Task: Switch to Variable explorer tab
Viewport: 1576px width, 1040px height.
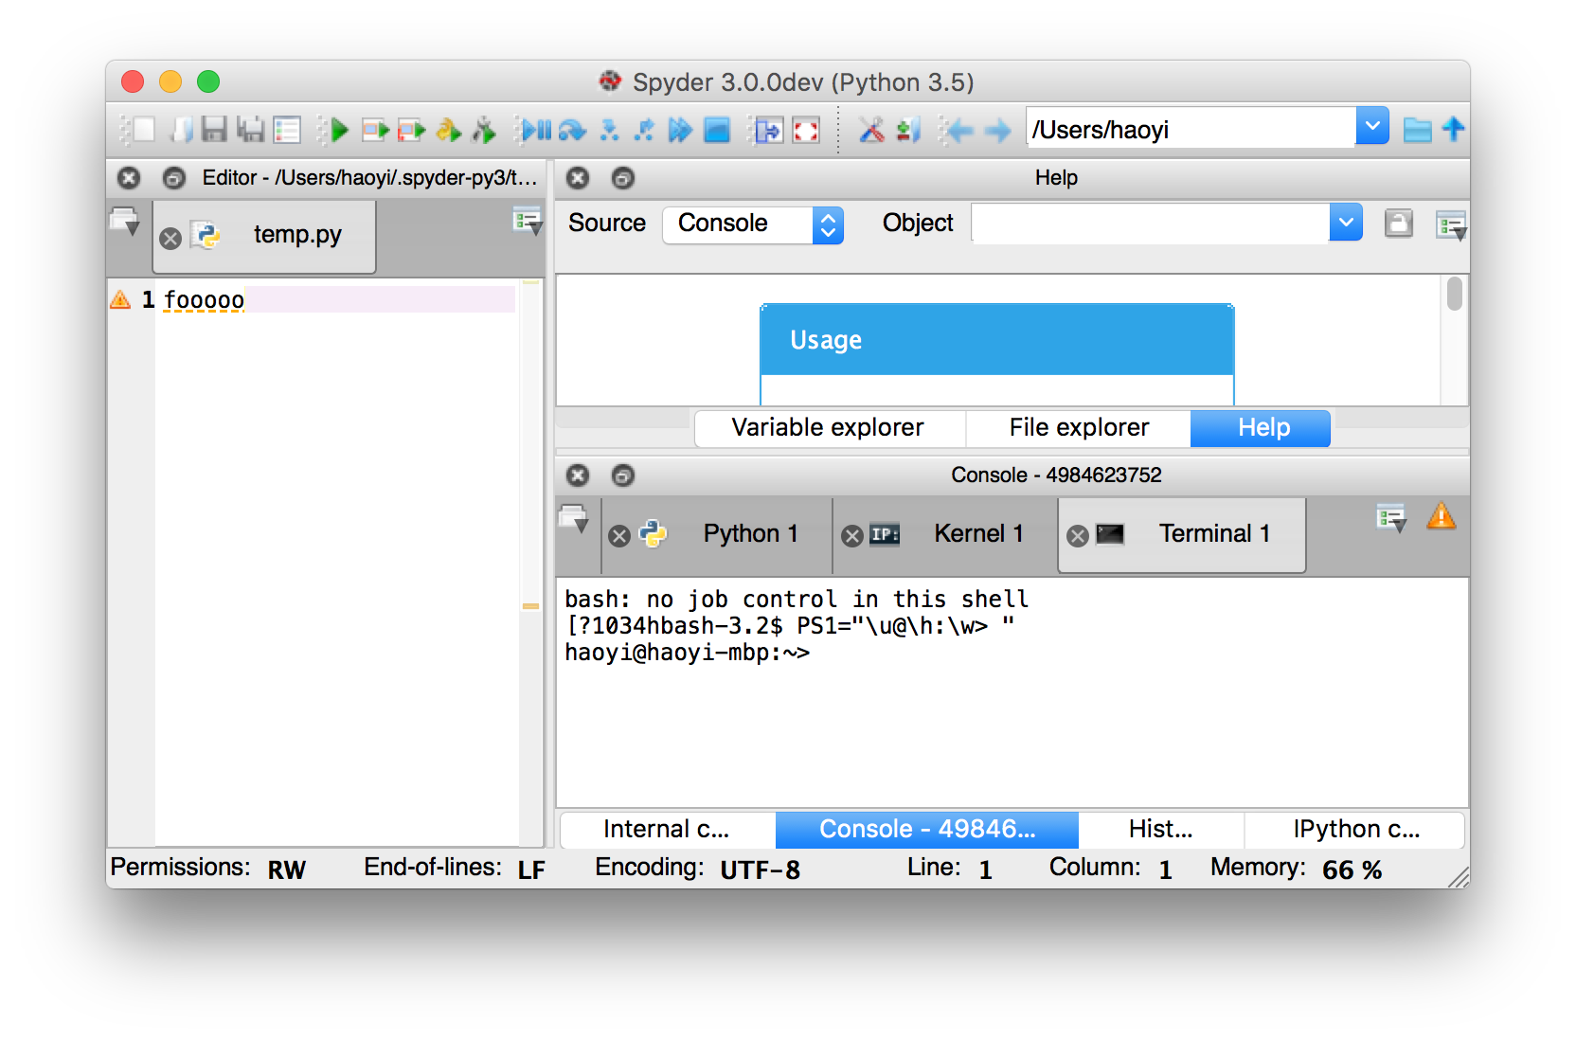Action: 830,428
